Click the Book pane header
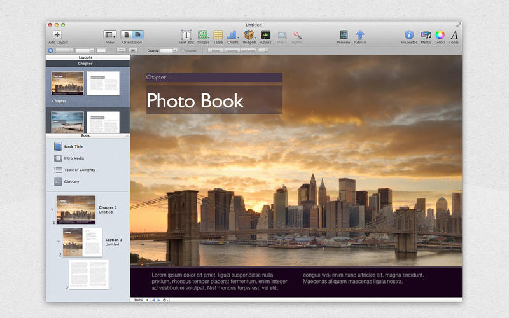This screenshot has height=318, width=509. pyautogui.click(x=86, y=135)
